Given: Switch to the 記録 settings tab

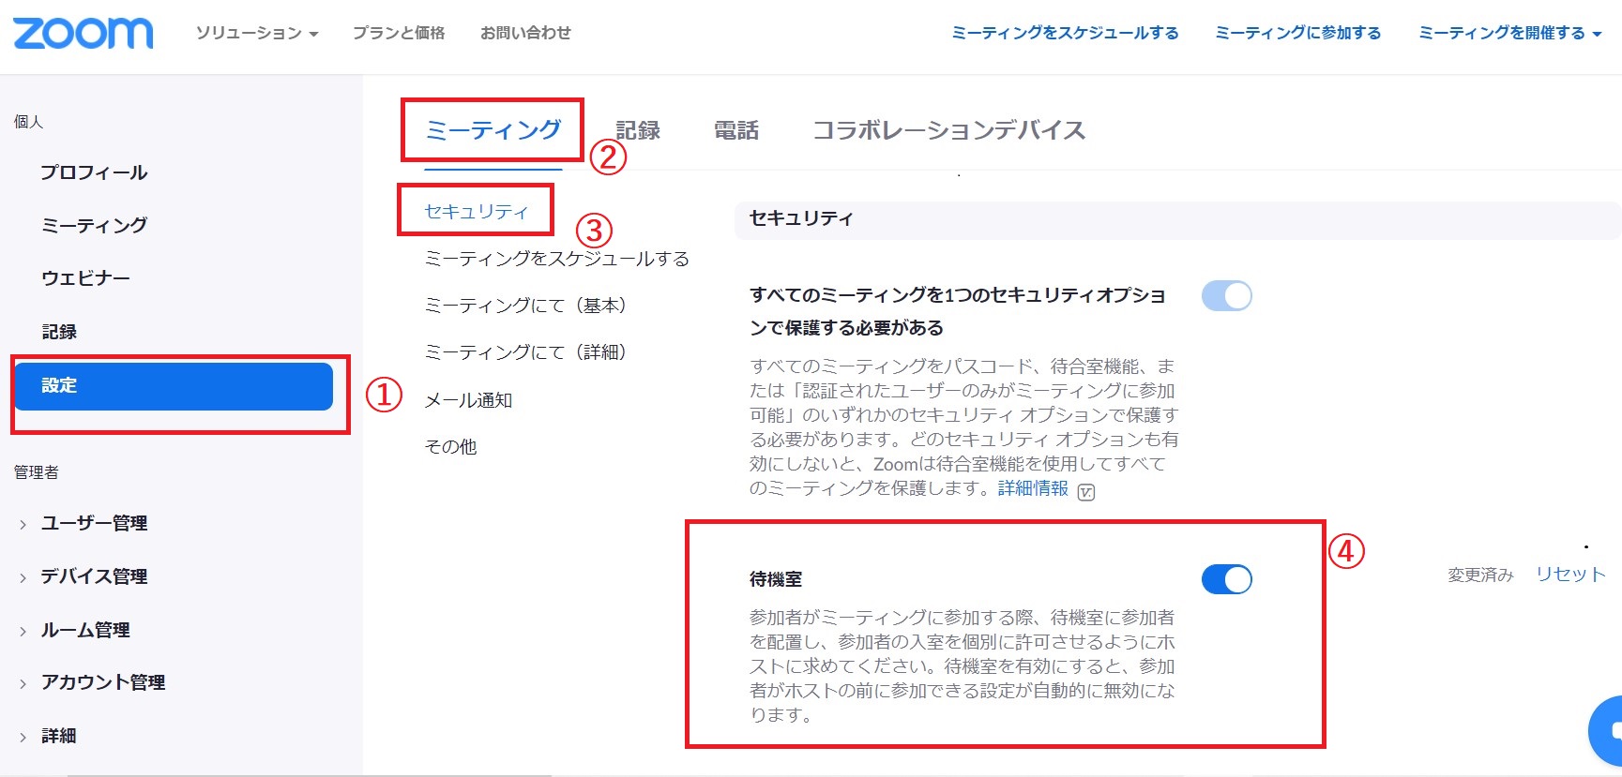Looking at the screenshot, I should coord(638,130).
